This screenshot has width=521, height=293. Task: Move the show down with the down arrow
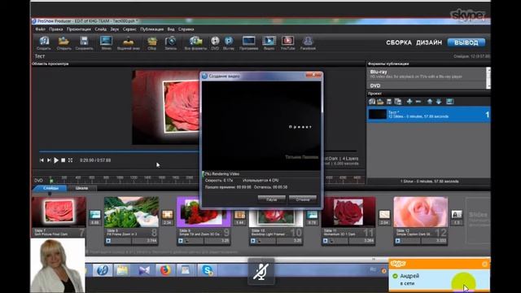click(x=439, y=102)
